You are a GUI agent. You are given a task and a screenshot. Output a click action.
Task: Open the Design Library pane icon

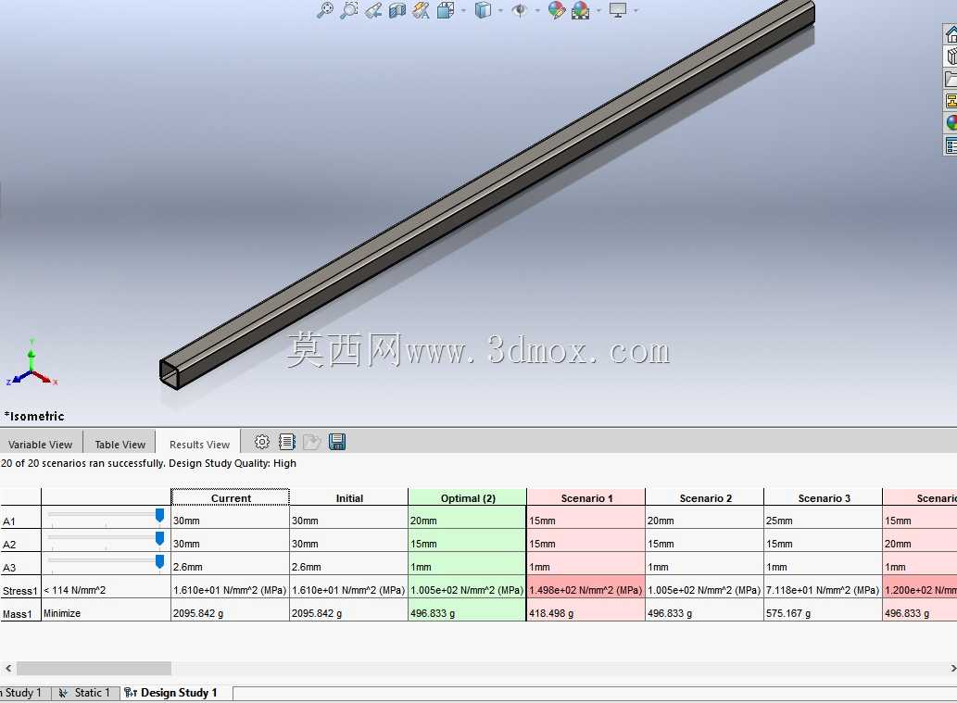[951, 56]
